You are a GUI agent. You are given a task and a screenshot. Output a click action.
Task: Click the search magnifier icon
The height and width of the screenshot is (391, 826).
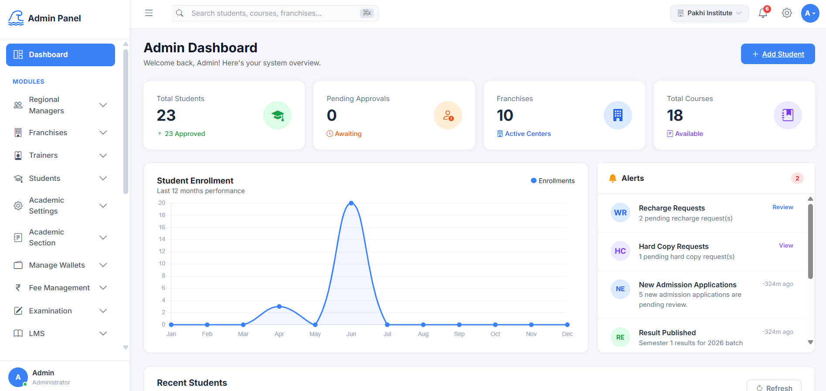180,13
